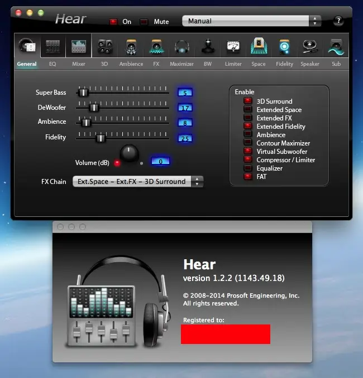Image resolution: width=363 pixels, height=378 pixels.
Task: Enable Extended Space effect
Action: click(248, 109)
